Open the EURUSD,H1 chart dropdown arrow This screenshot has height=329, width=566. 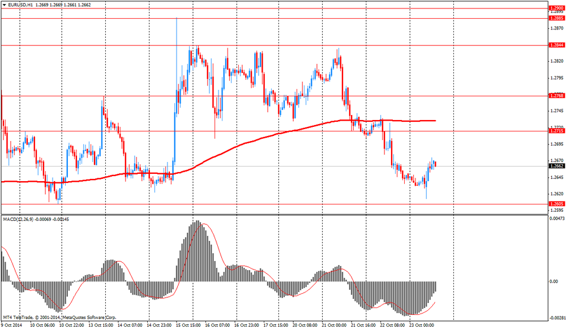4,5
